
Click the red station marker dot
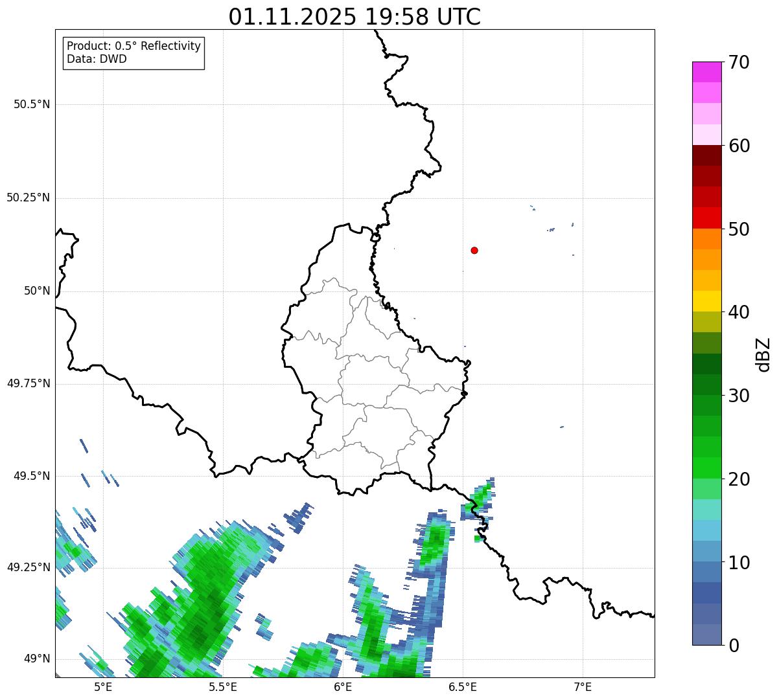(474, 250)
